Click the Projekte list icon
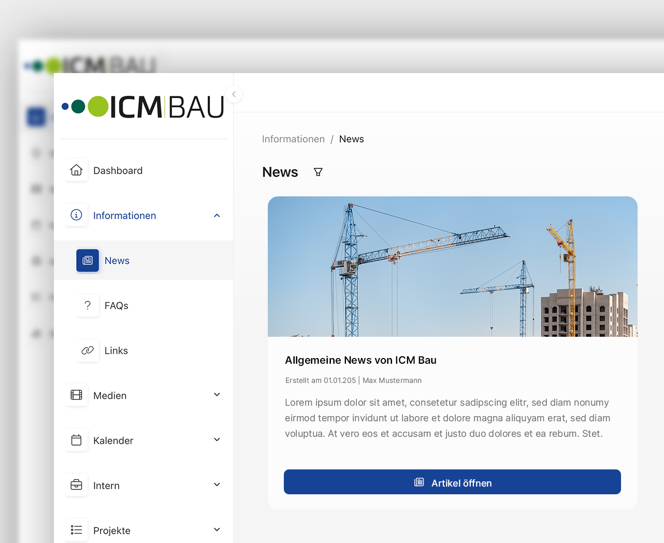The image size is (664, 543). [x=76, y=530]
